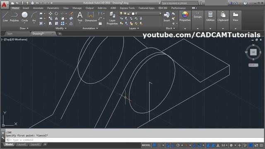
Task: Select the Circle tool
Action: point(24,17)
